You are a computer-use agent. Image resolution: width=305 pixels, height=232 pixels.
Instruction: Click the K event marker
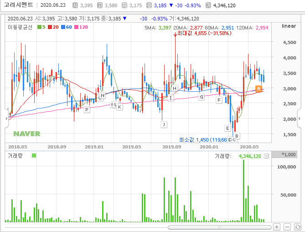[119, 107]
